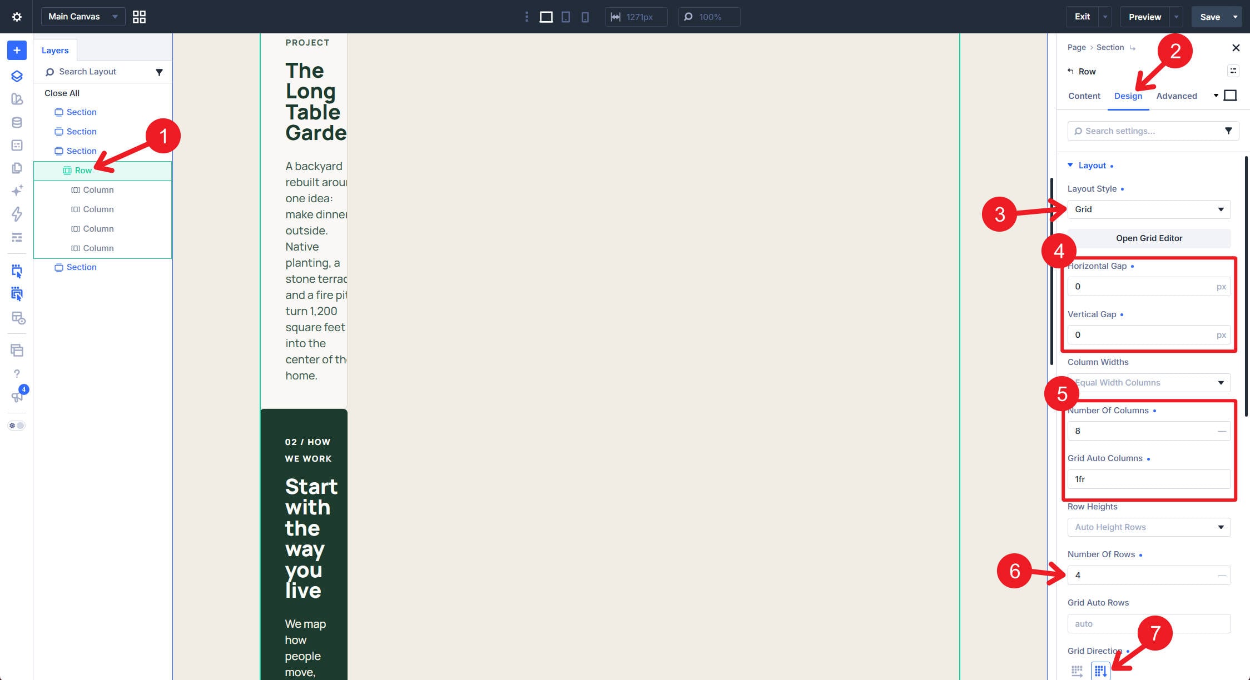Click the Horizontal Gap value field
This screenshot has width=1250, height=680.
1149,287
